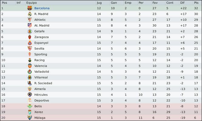
Task: Click the Hércules purple badge icon
Action: (x=30, y=95)
